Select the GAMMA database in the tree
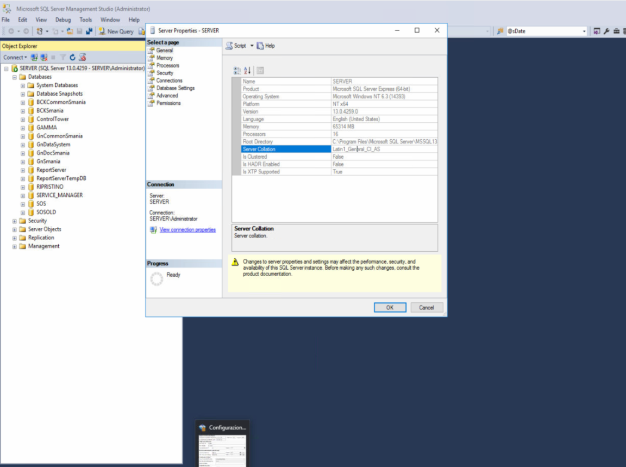This screenshot has width=626, height=467. tap(46, 128)
